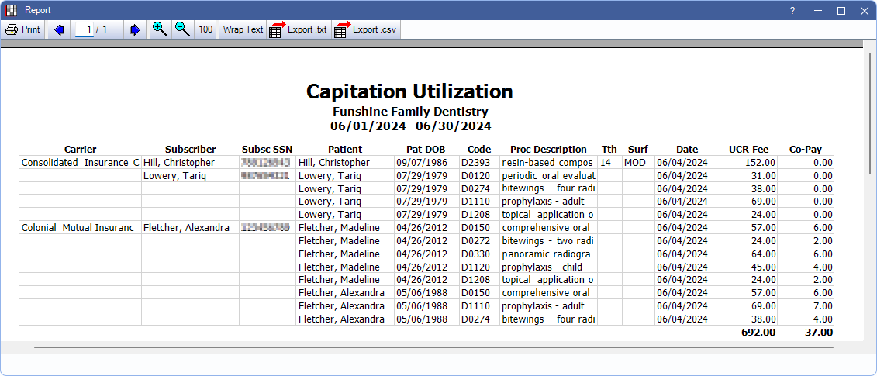This screenshot has height=376, width=877.
Task: Click the page number field
Action: click(x=88, y=29)
